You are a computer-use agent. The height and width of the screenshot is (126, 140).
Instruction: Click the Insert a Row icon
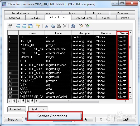coord(18,26)
